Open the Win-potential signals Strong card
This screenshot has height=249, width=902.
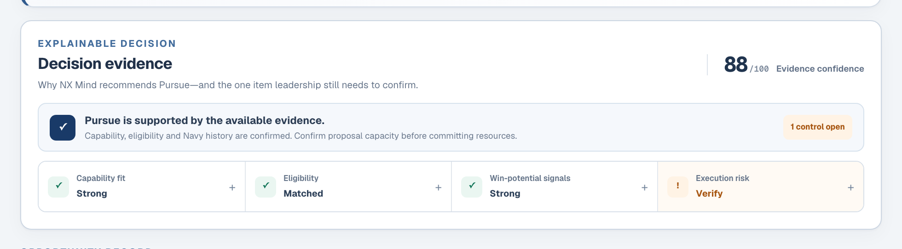point(555,186)
